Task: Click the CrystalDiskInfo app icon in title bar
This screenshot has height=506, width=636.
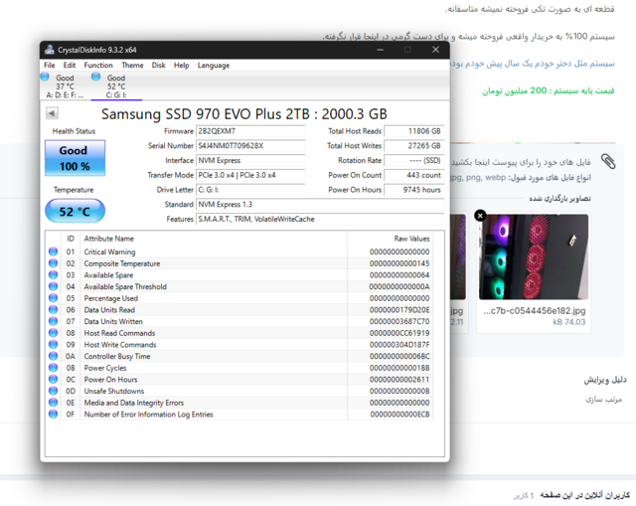Action: (x=50, y=50)
